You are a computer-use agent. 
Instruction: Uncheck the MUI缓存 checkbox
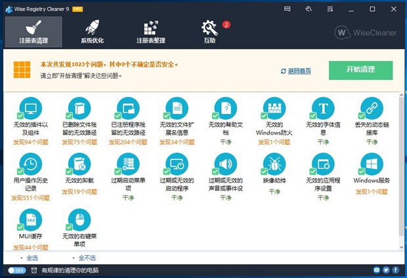[20, 228]
